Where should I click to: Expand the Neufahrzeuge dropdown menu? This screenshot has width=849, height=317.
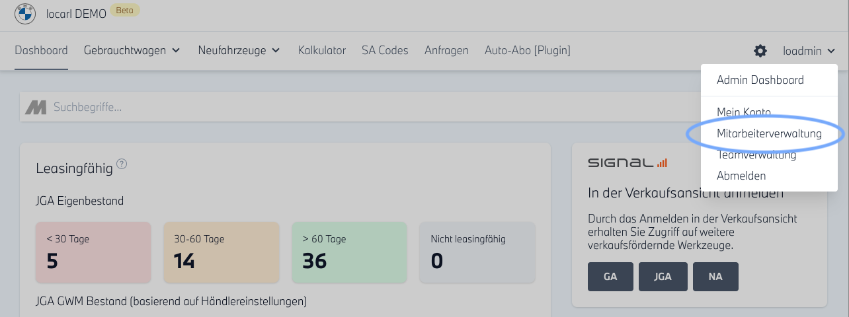coord(239,50)
